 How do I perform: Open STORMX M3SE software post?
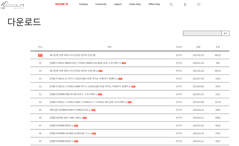(60, 141)
